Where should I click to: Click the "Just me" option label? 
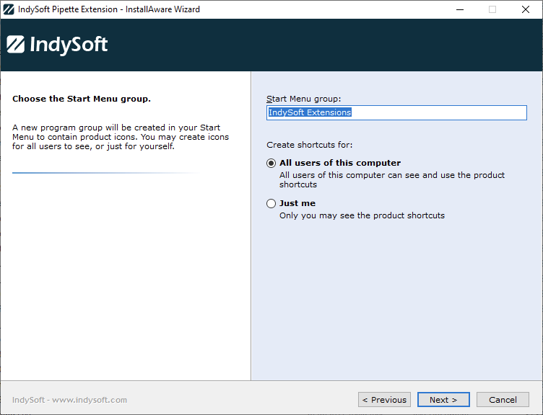297,203
